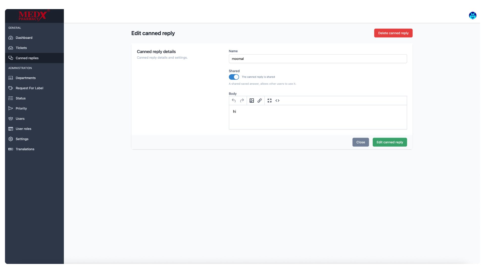Image resolution: width=485 pixels, height=273 pixels.
Task: Click the Tickets inbox icon
Action: [11, 48]
